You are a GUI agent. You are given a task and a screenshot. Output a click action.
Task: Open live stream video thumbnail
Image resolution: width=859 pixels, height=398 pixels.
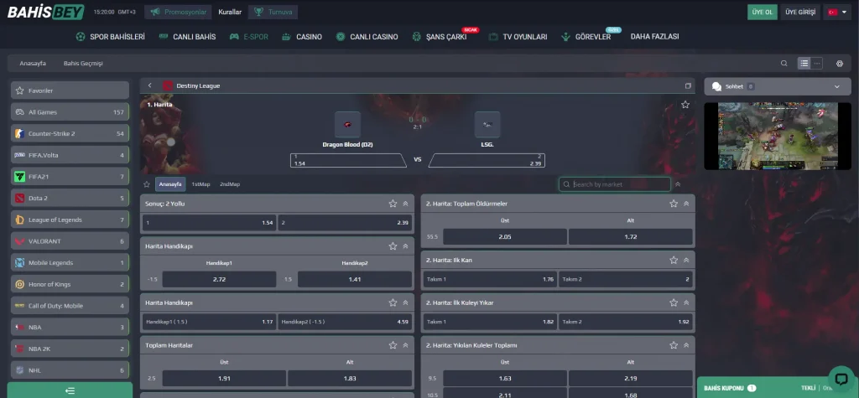[778, 136]
